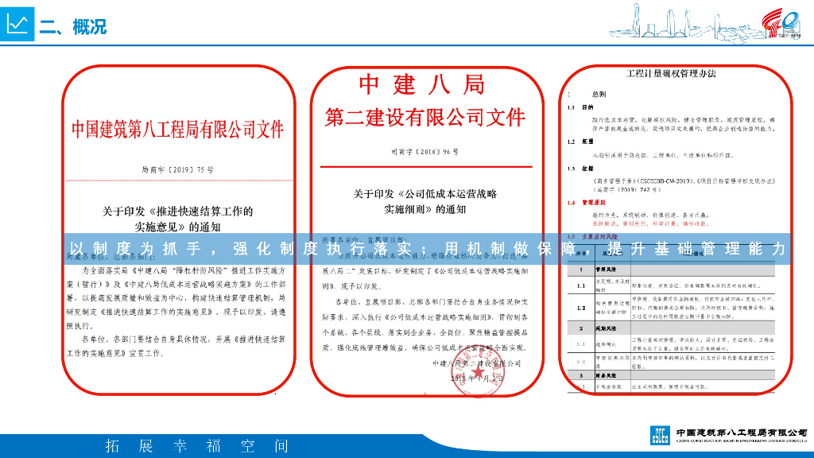Click the table row "延期风险"
The height and width of the screenshot is (458, 814).
[671, 328]
